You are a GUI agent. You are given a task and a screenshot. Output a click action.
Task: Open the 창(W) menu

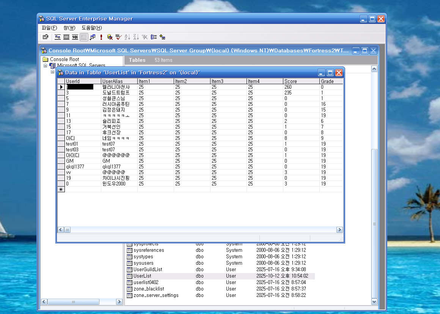[x=69, y=28]
